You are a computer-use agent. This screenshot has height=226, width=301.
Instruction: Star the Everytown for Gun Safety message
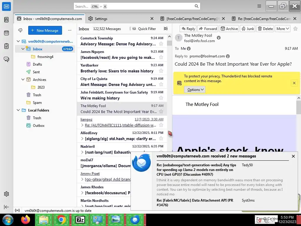(161, 98)
